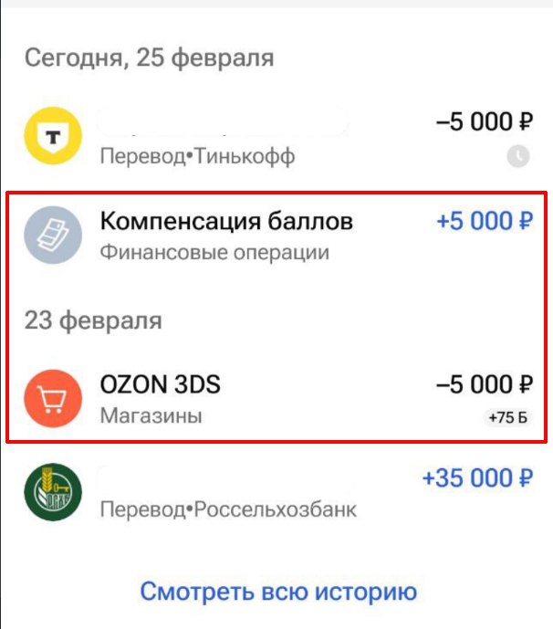Screen dimensions: 553x629
Task: Tap the Финансовые операции category label
Action: [214, 253]
